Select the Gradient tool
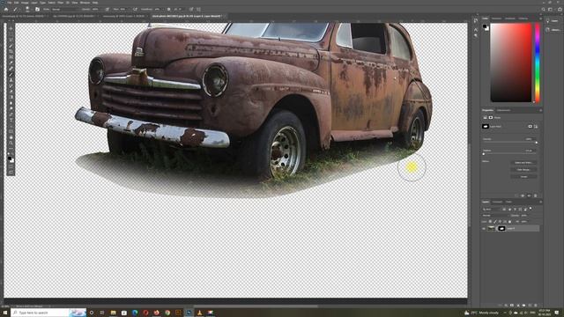 click(x=11, y=98)
